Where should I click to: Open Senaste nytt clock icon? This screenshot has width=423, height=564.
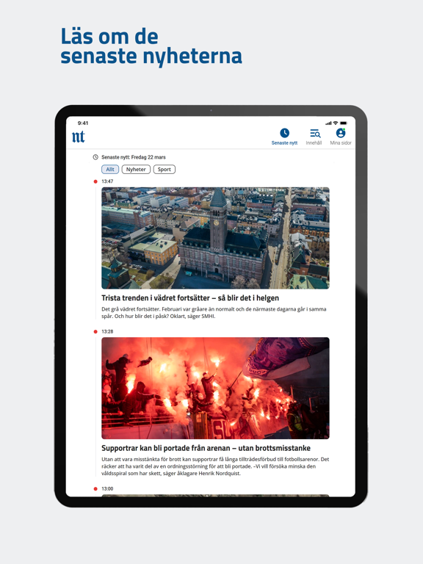coord(284,133)
